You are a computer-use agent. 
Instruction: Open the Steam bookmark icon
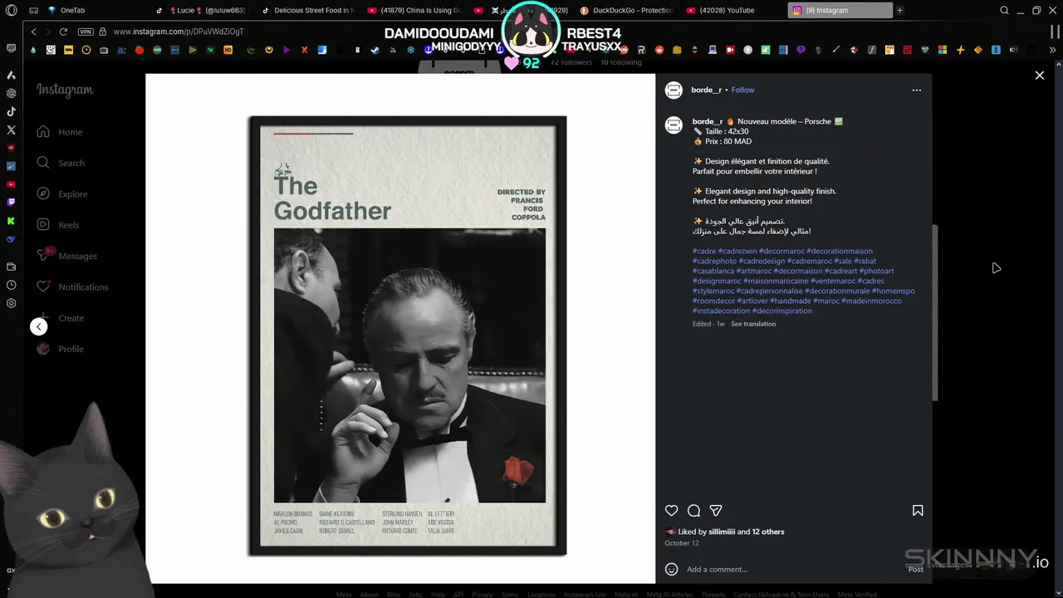point(375,50)
